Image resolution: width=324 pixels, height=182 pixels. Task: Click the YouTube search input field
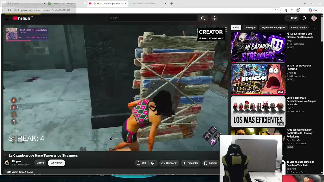coord(152,18)
